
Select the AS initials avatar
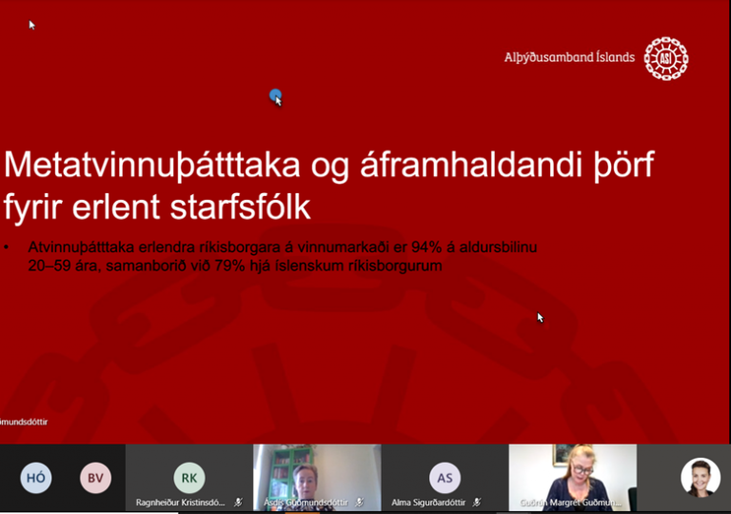point(445,478)
